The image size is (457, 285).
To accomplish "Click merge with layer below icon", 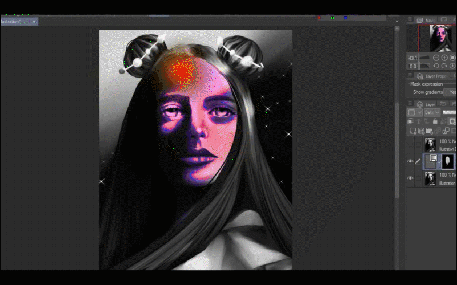I will (x=446, y=131).
